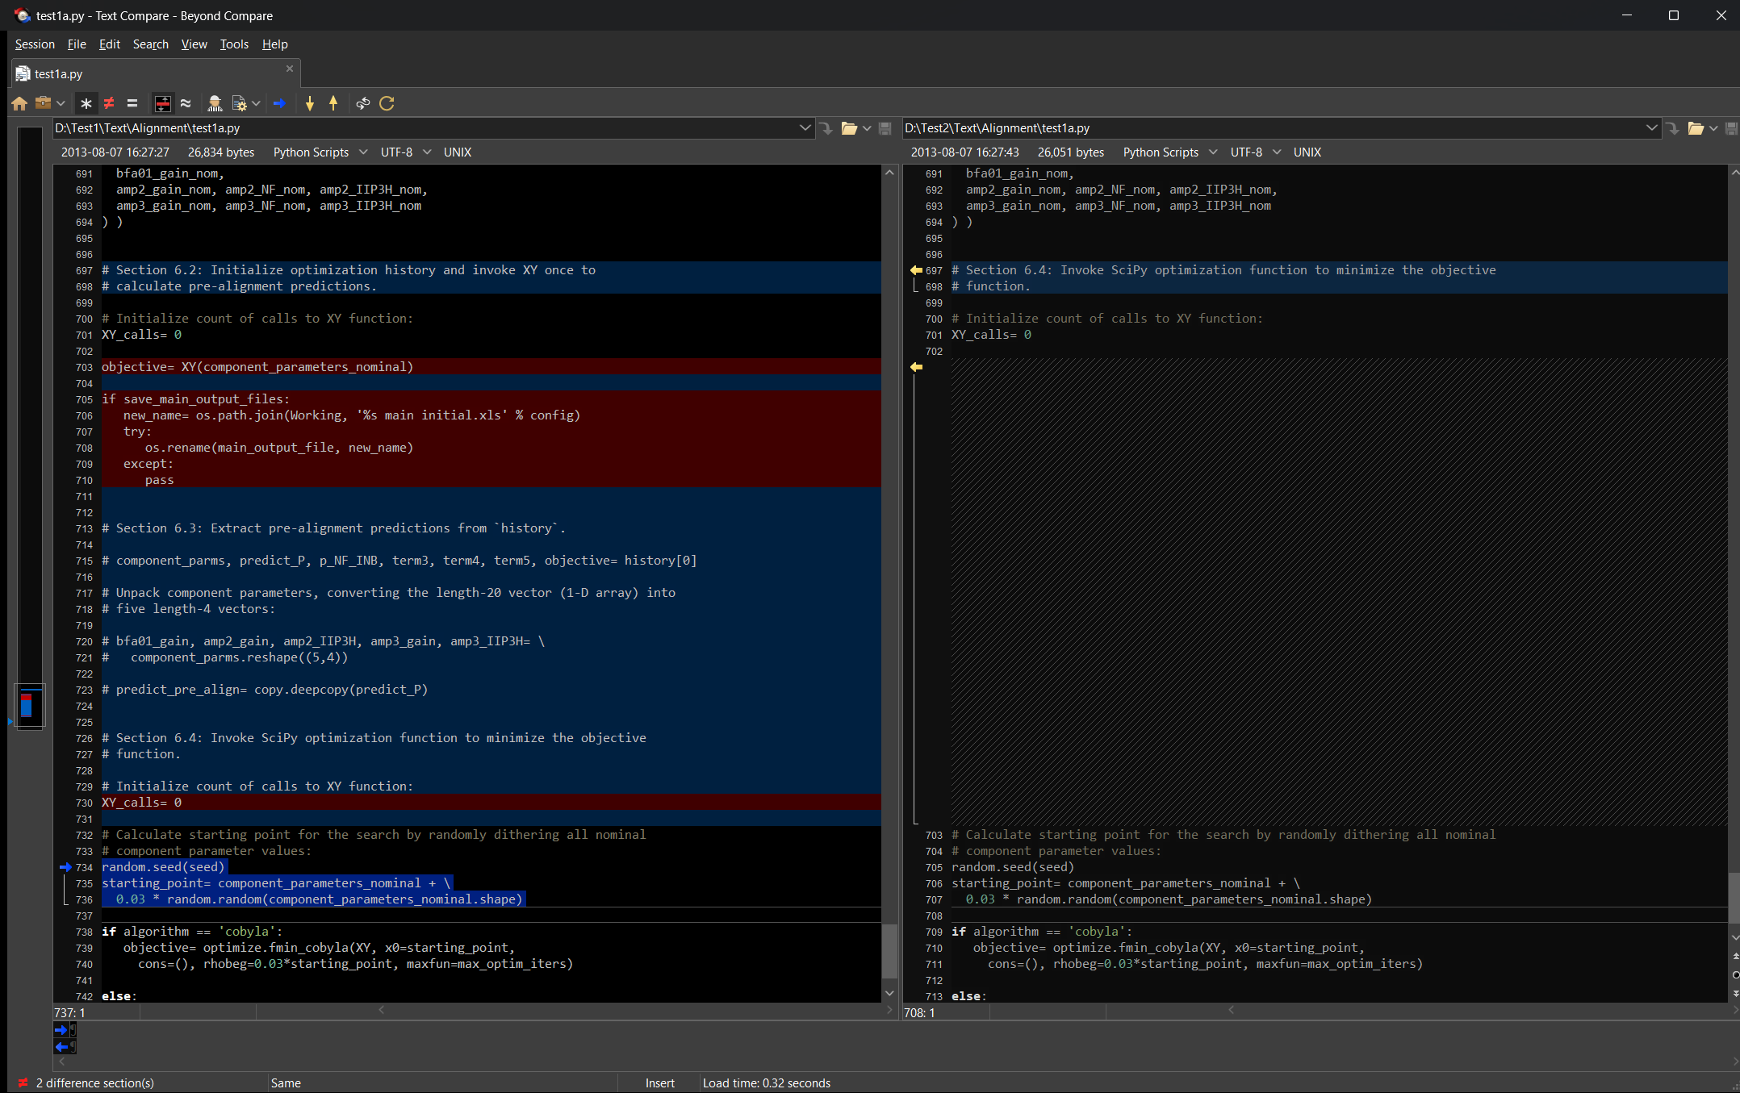Image resolution: width=1740 pixels, height=1093 pixels.
Task: Click right pane browse-parent arrow icon
Action: [1672, 128]
